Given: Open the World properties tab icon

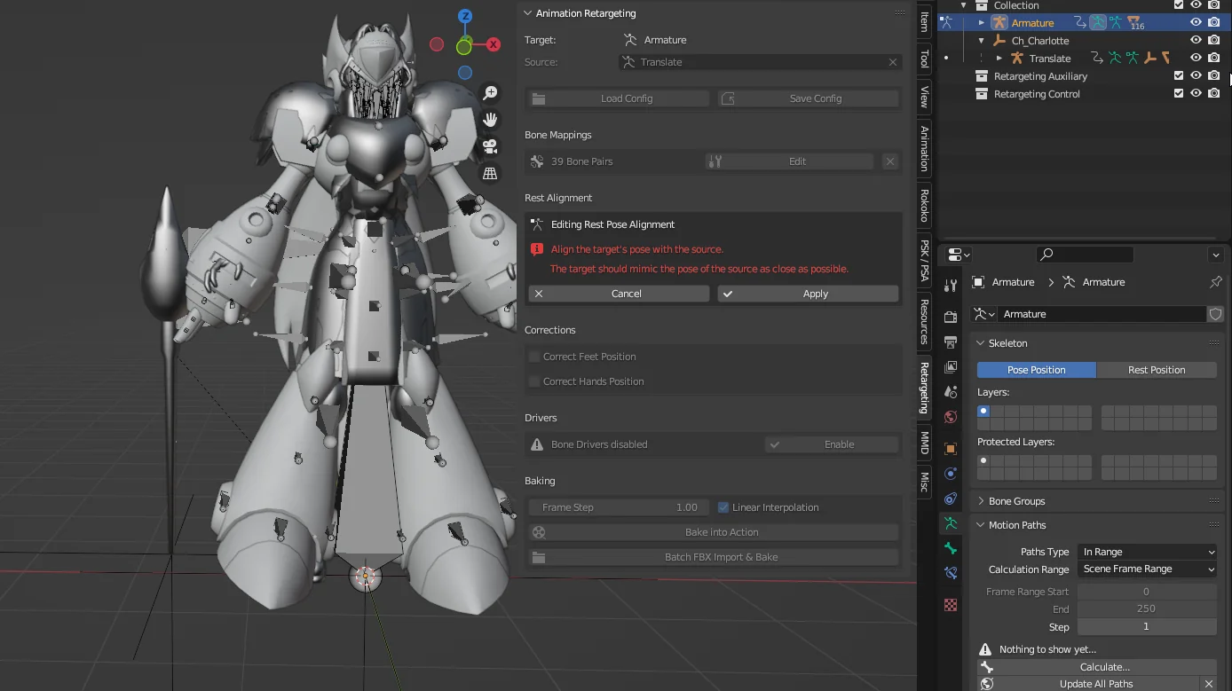Looking at the screenshot, I should pos(951,417).
